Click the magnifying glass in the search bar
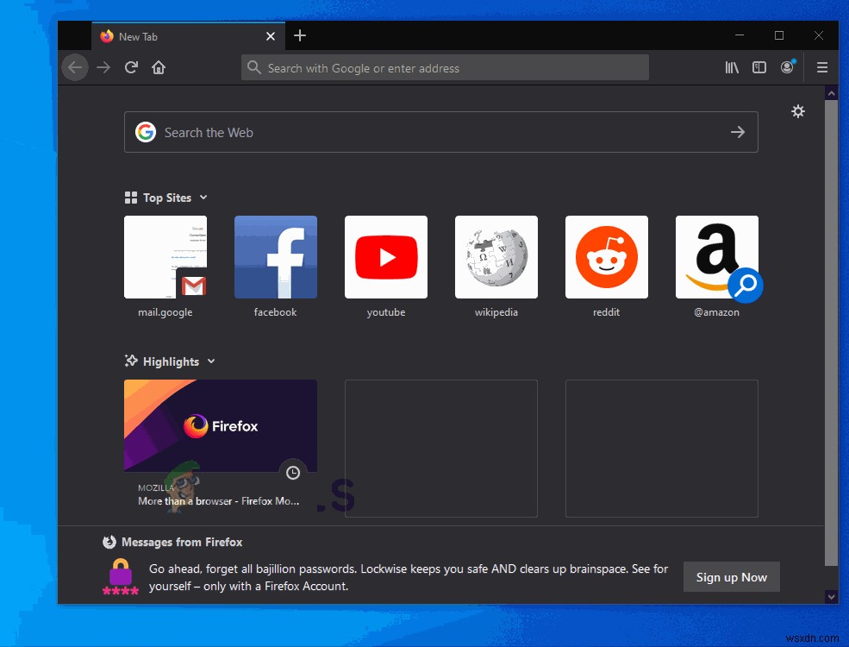The image size is (849, 647). coord(253,67)
